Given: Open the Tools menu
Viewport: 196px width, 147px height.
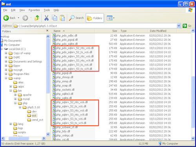Looking at the screenshot, I should (x=47, y=10).
